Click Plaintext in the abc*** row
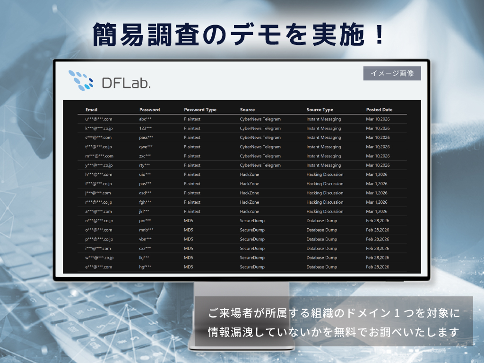 [192, 119]
